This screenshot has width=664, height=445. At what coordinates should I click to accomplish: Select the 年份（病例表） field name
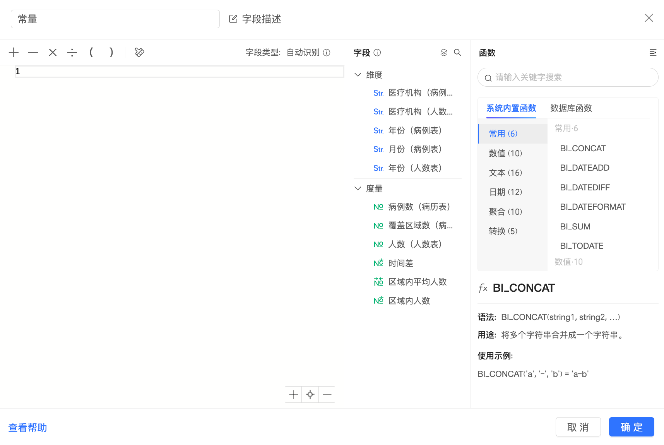tap(415, 131)
